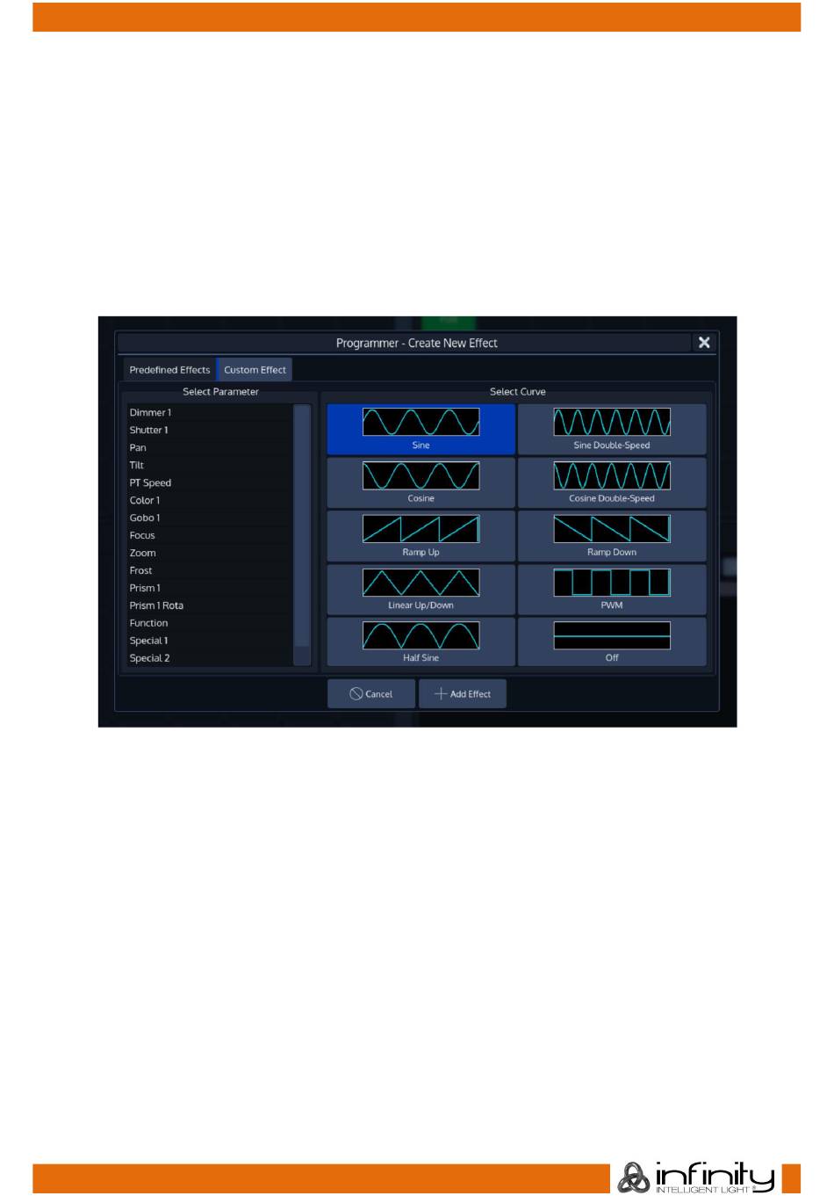
Task: Choose the Sine Double-Speed curve
Action: 611,429
